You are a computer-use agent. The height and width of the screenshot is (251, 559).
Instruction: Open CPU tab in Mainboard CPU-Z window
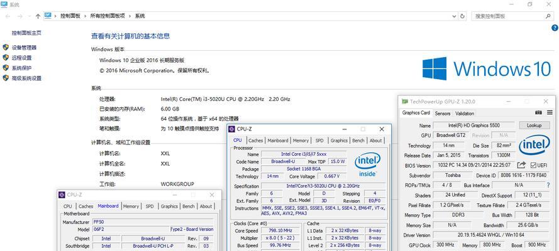tap(68, 206)
